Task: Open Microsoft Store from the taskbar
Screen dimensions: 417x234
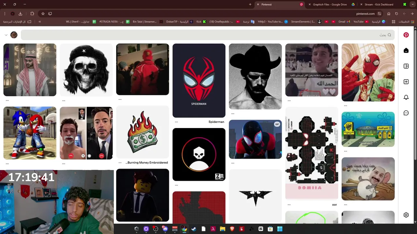Action: [270, 229]
